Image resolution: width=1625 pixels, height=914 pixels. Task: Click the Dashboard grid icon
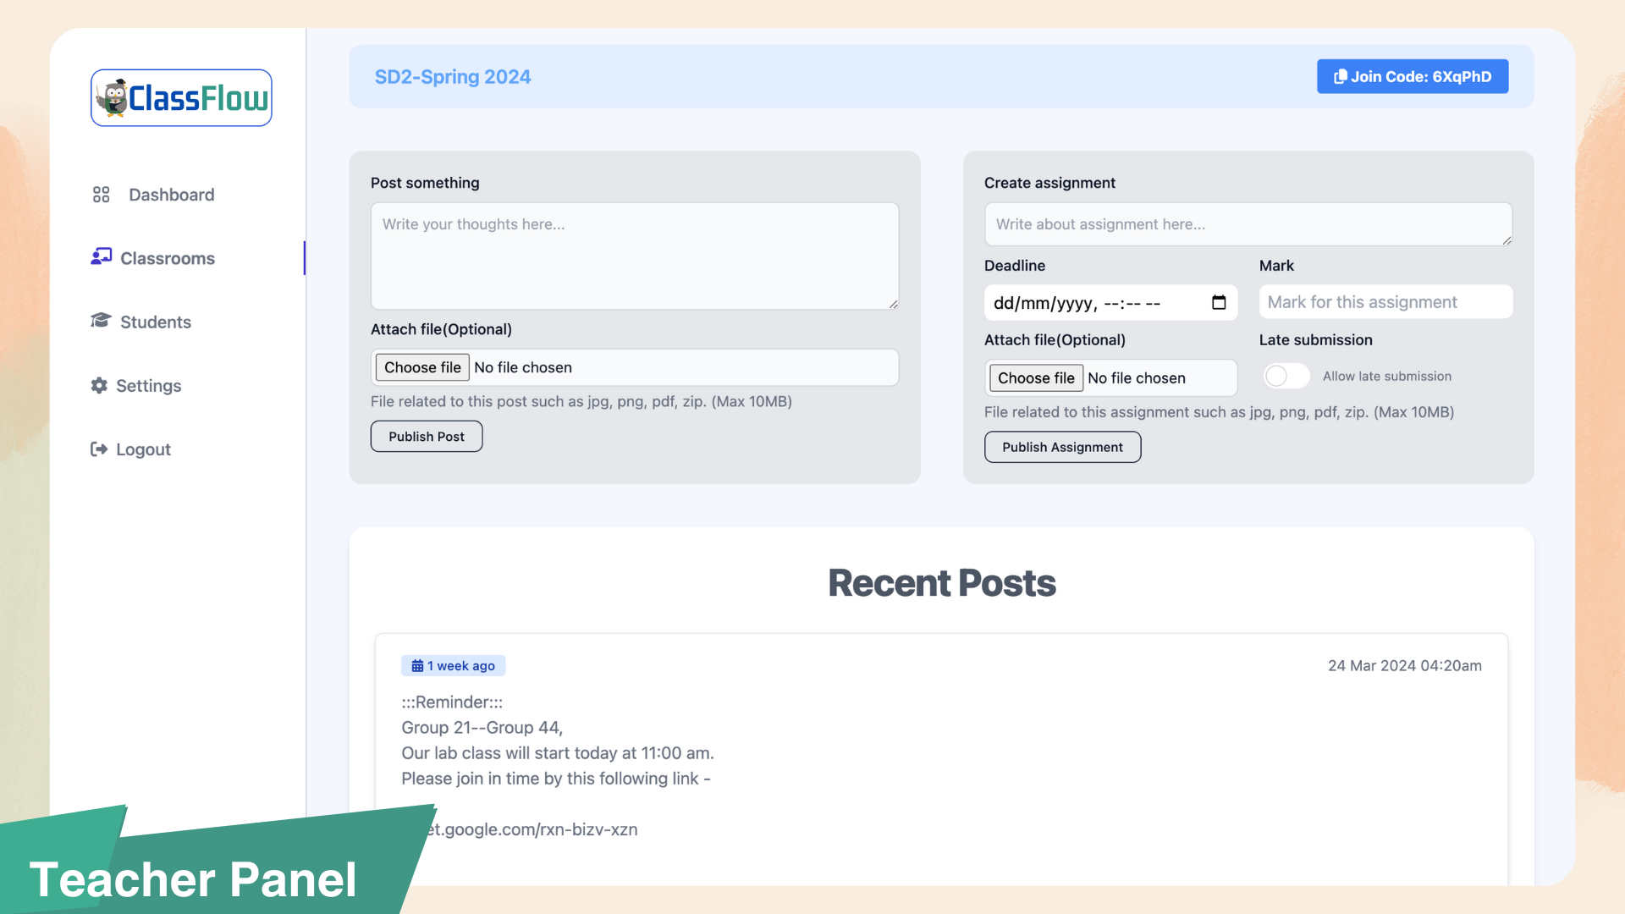102,195
